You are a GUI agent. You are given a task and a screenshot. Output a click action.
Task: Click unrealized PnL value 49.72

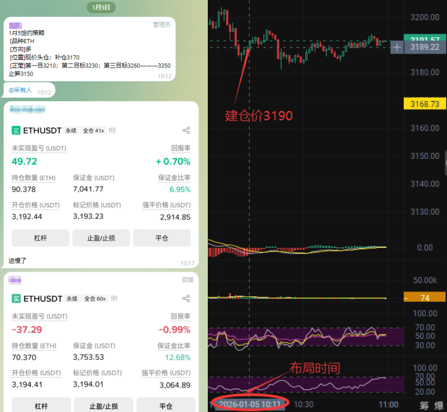point(24,162)
